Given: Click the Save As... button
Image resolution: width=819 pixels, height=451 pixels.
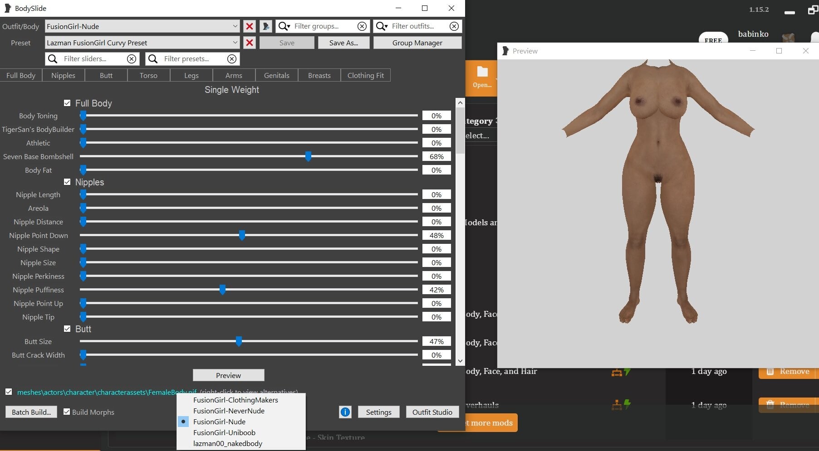Looking at the screenshot, I should click(343, 43).
